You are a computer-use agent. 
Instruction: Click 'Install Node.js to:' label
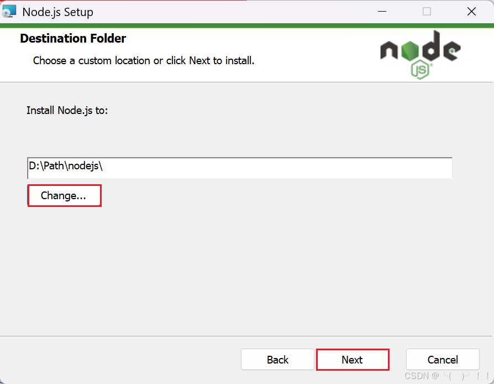(x=67, y=111)
